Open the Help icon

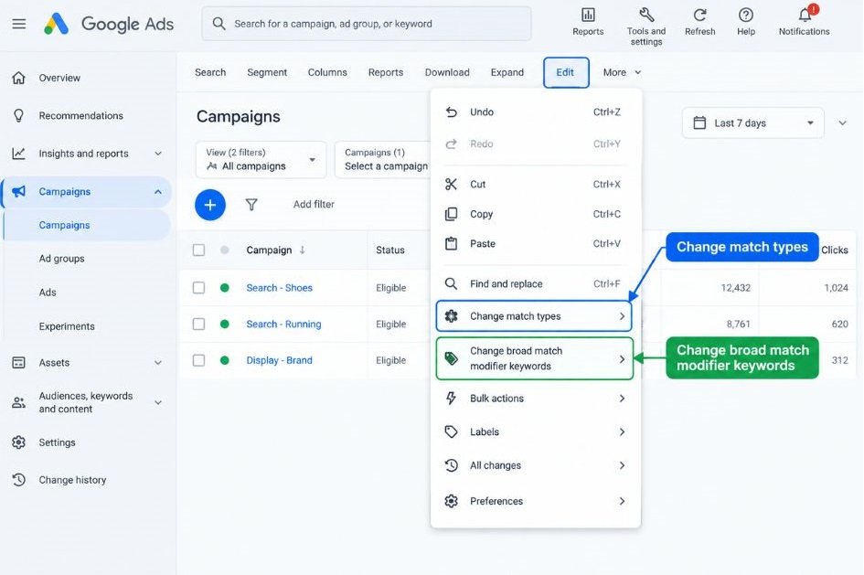pyautogui.click(x=745, y=22)
